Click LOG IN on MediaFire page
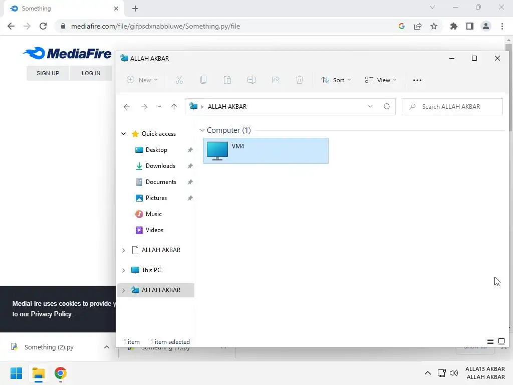The width and height of the screenshot is (513, 385). (x=91, y=73)
